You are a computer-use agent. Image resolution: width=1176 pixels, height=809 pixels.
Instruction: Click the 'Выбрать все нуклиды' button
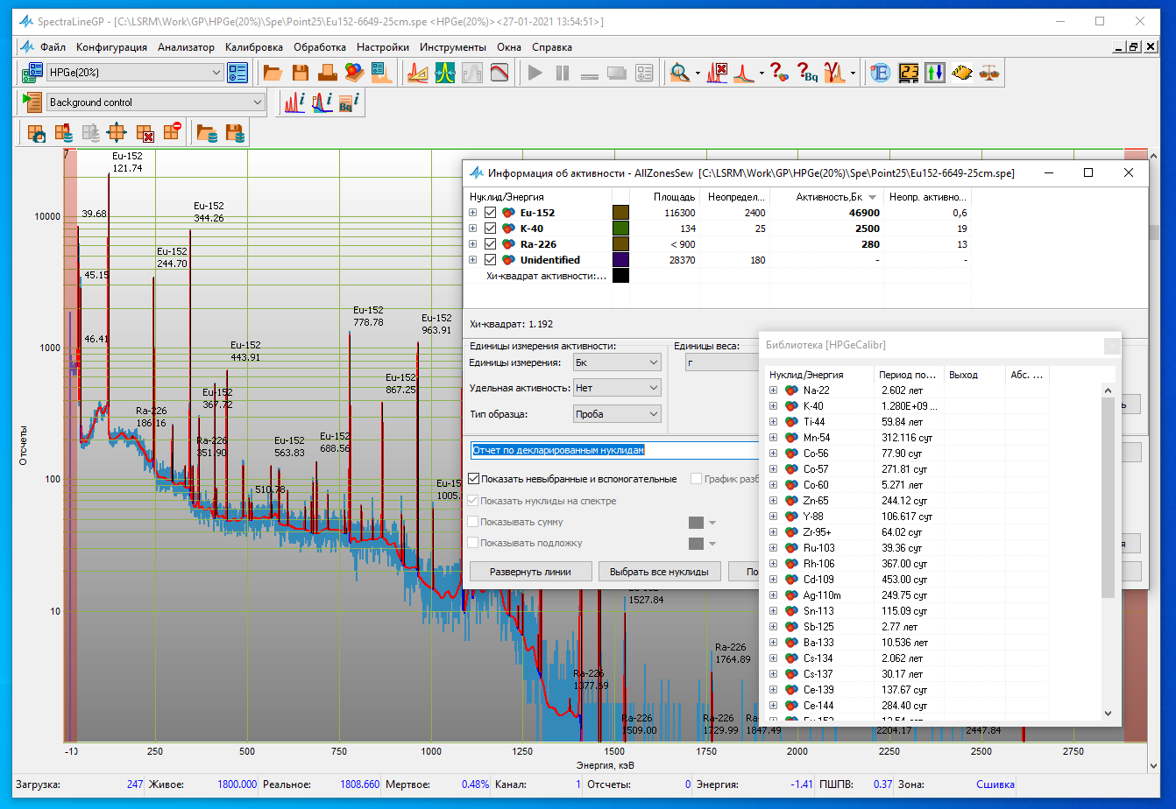point(659,572)
